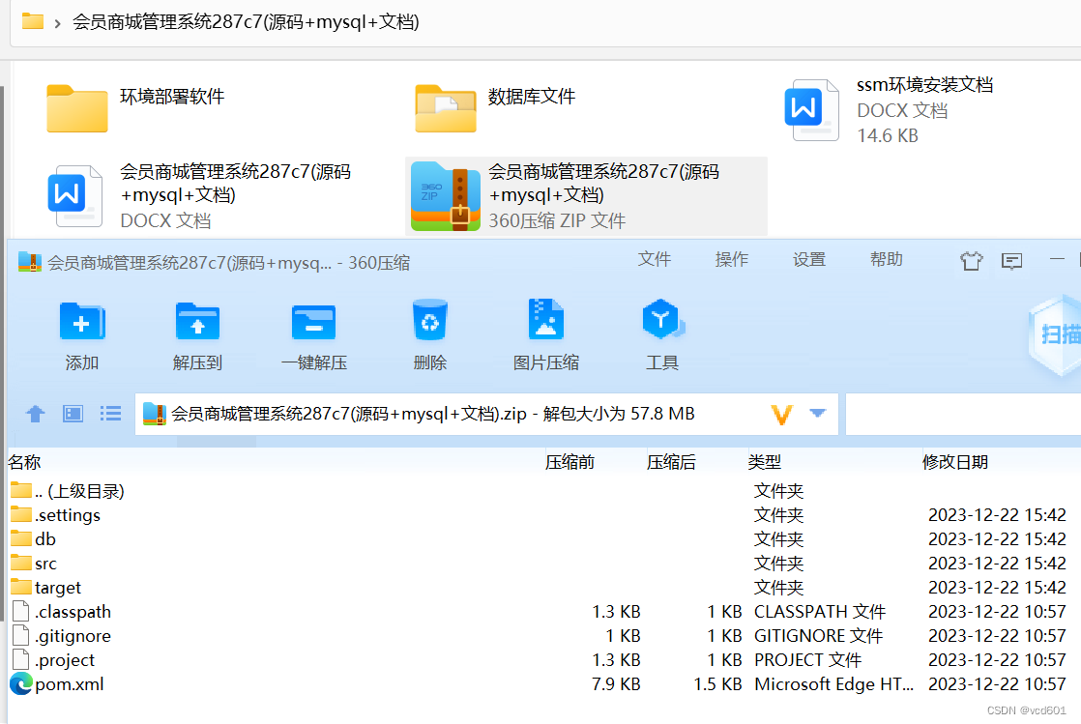Click the feedback bubble icon
The width and height of the screenshot is (1081, 724).
[x=1011, y=259]
